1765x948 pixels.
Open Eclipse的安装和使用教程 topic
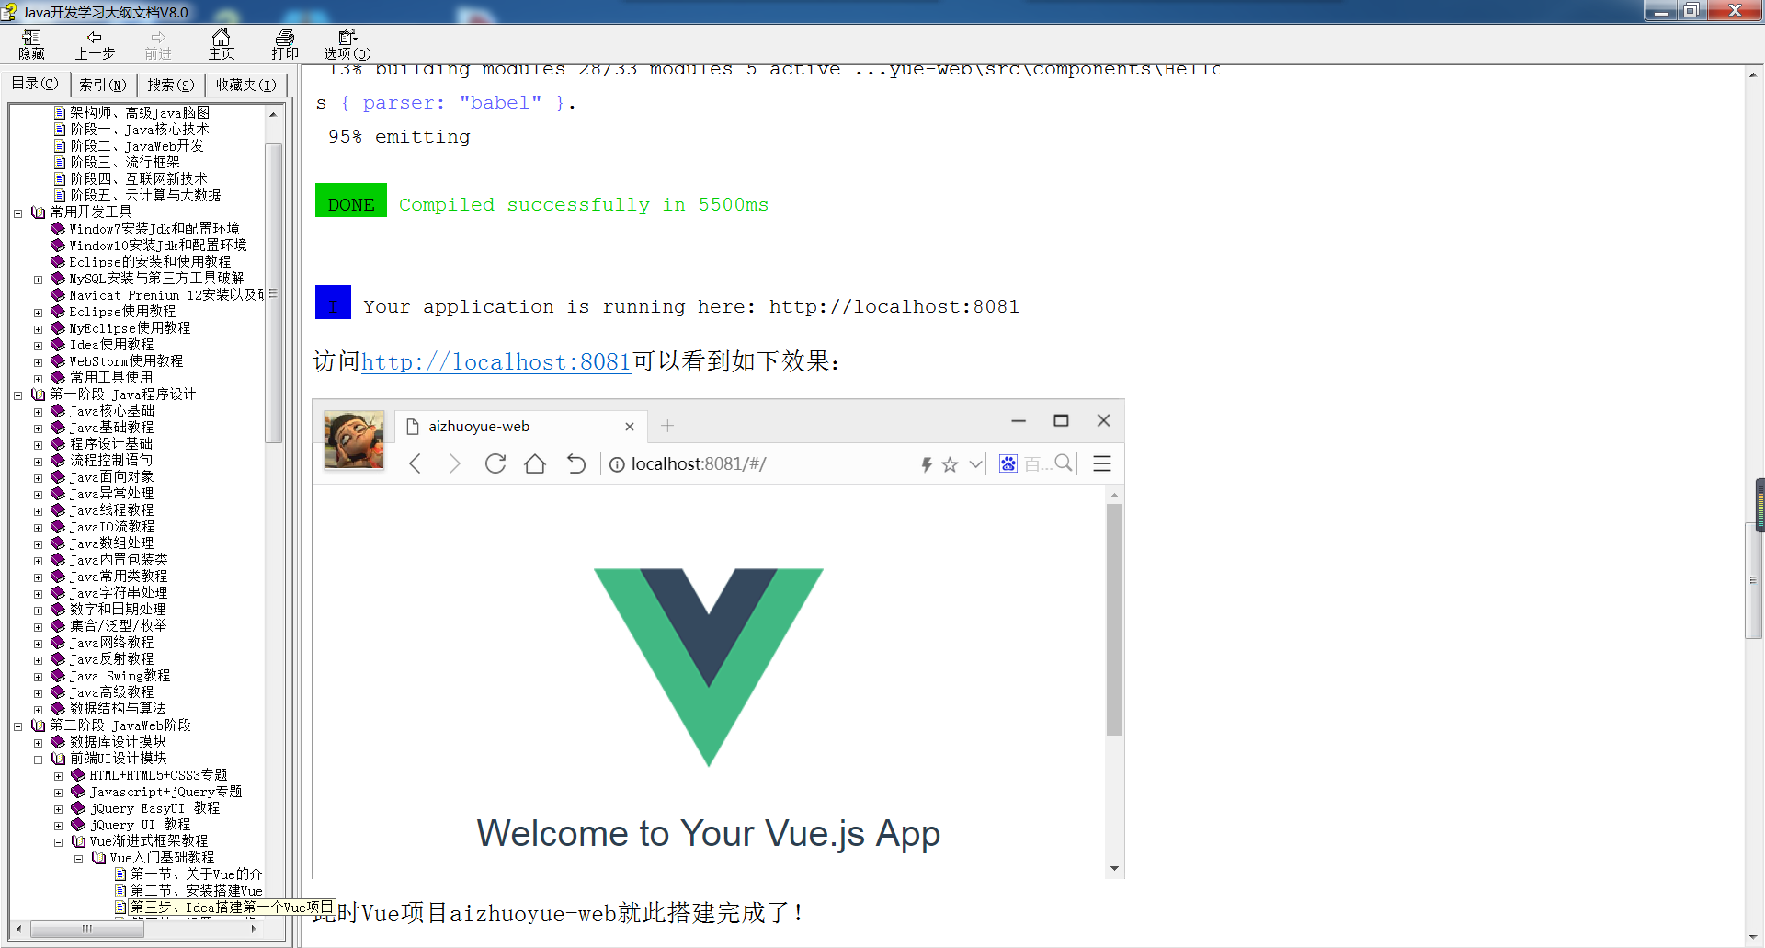pos(150,261)
